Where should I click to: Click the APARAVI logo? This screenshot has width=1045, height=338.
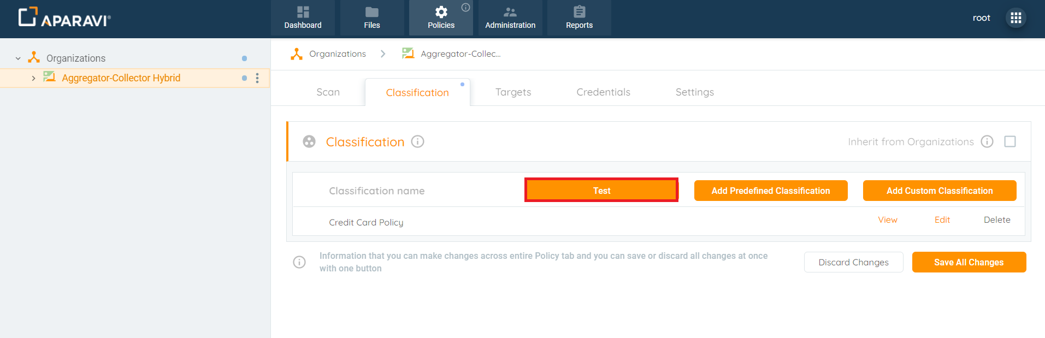[x=64, y=17]
